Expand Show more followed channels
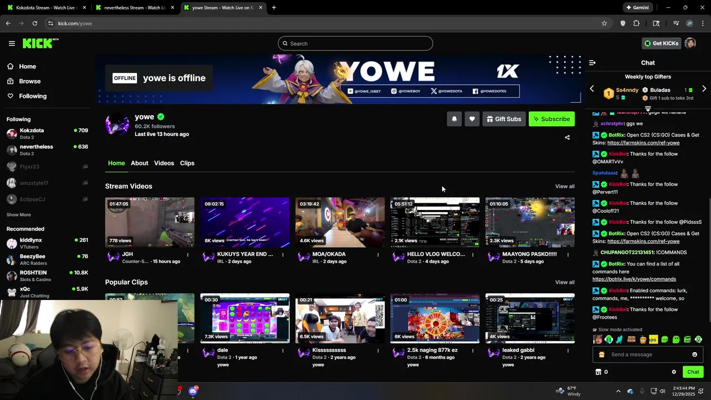The image size is (711, 400). point(19,215)
